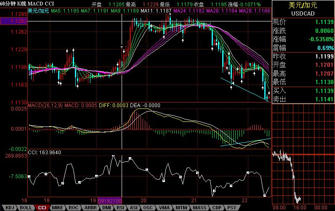Click the CCI: 163.9640 readout
Viewport: 335px width, 211px height.
[x=45, y=153]
